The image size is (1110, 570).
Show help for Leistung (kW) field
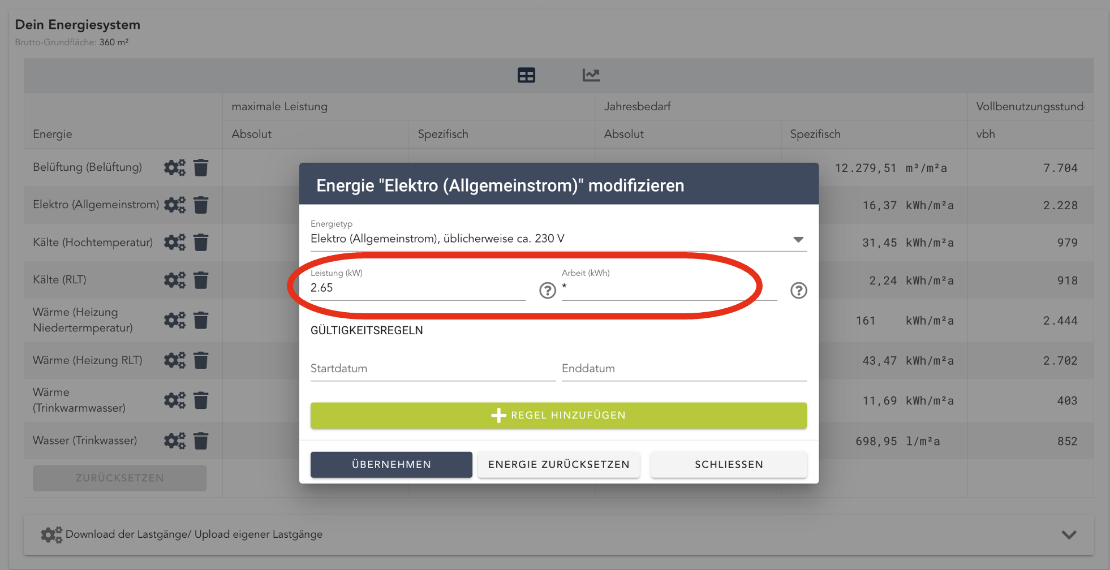tap(547, 290)
